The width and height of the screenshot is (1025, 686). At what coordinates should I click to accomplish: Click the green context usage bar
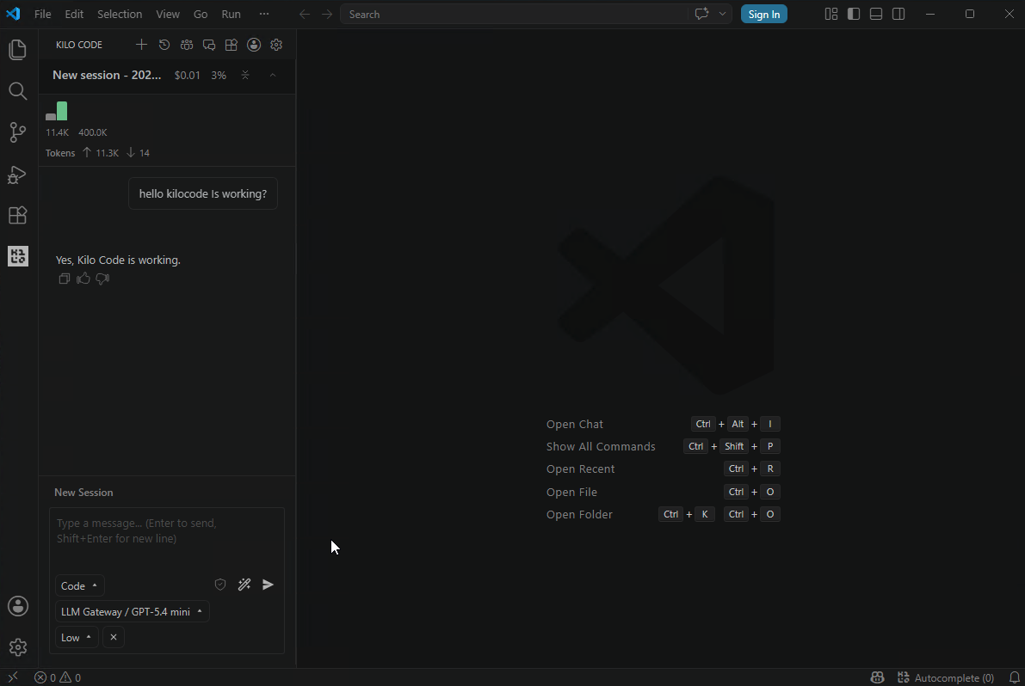tap(61, 111)
